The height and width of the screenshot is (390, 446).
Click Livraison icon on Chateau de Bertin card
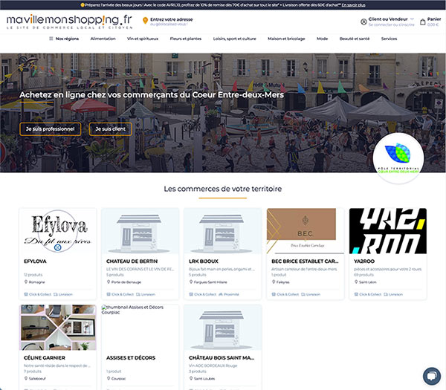(138, 294)
